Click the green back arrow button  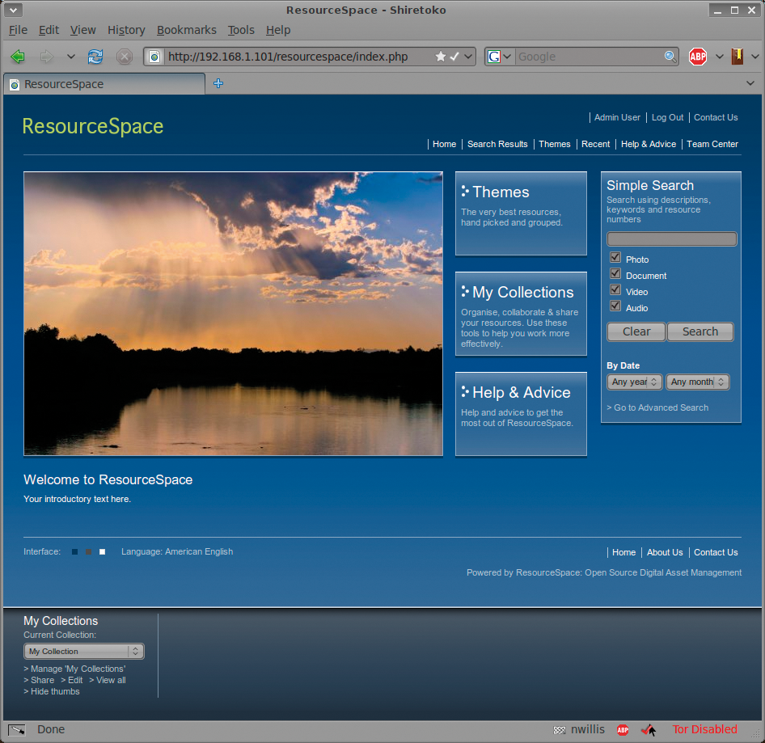coord(18,57)
